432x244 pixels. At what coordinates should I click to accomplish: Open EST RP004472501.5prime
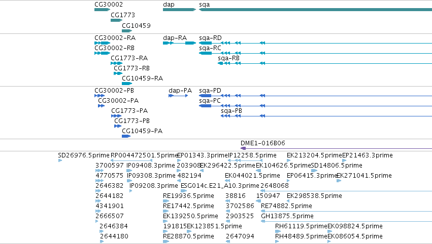tap(144, 155)
